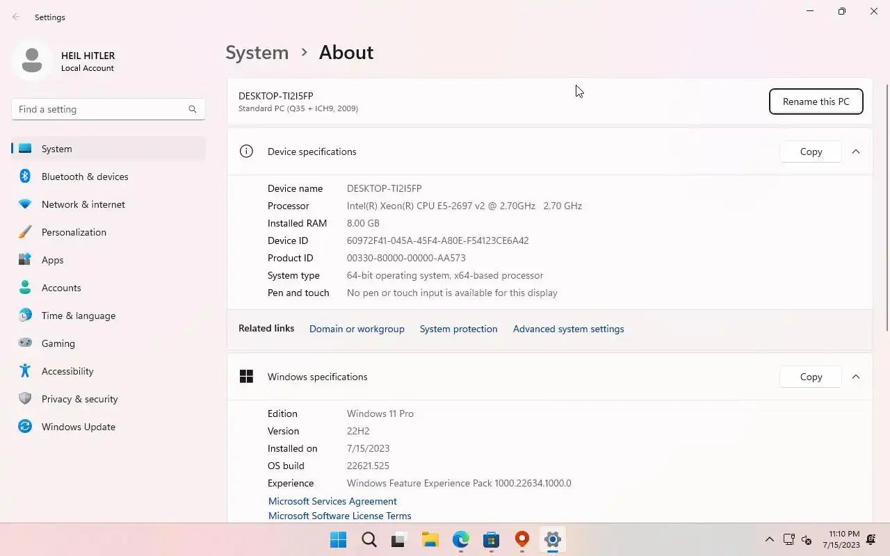This screenshot has width=890, height=556.
Task: Open Network & internet settings
Action: 108,204
